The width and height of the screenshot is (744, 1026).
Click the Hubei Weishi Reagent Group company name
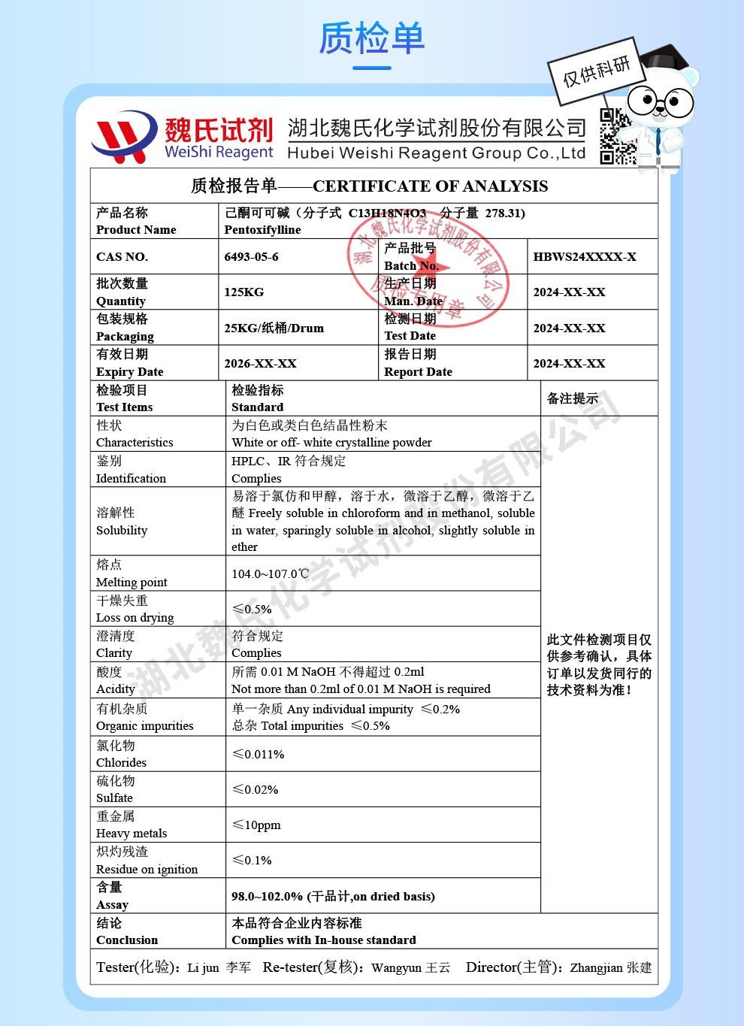pos(436,140)
